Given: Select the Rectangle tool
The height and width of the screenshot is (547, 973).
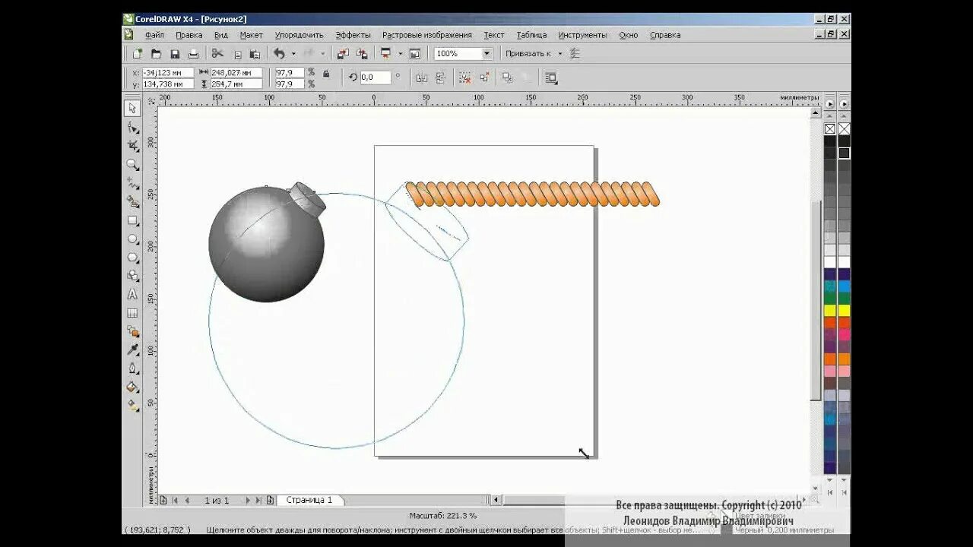Looking at the screenshot, I should tap(132, 220).
